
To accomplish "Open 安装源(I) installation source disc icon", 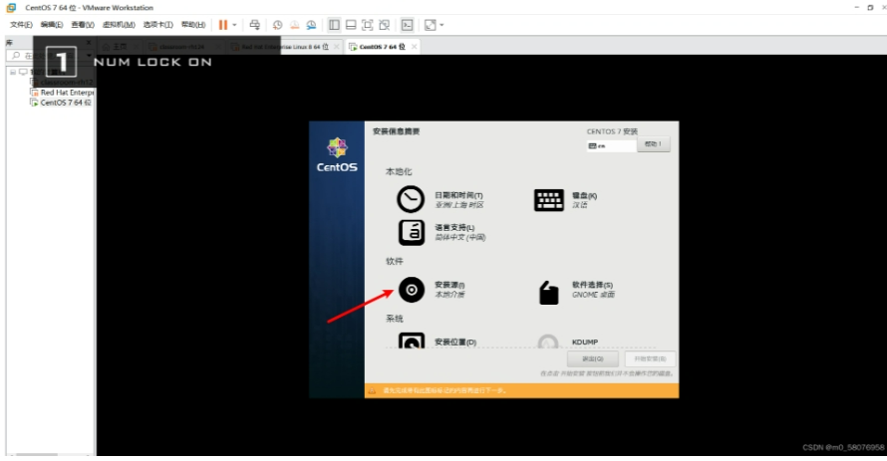I will pos(412,290).
